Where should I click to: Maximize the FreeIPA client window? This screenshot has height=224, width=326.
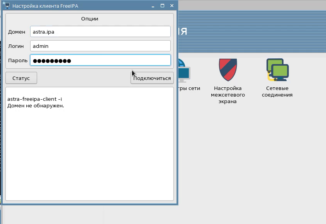162,6
